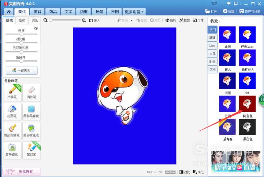Click the 对比度 slider handle
Viewport: 264px width, 177px height.
coord(21,43)
